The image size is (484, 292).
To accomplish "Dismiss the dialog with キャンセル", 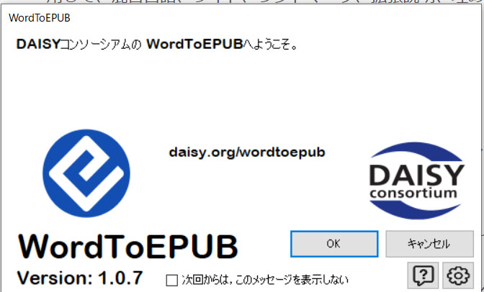I will pyautogui.click(x=429, y=244).
